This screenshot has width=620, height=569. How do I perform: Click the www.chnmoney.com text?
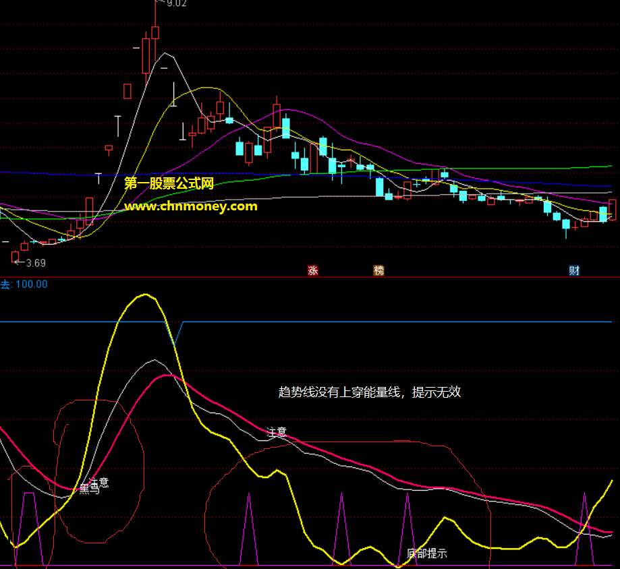pos(190,206)
